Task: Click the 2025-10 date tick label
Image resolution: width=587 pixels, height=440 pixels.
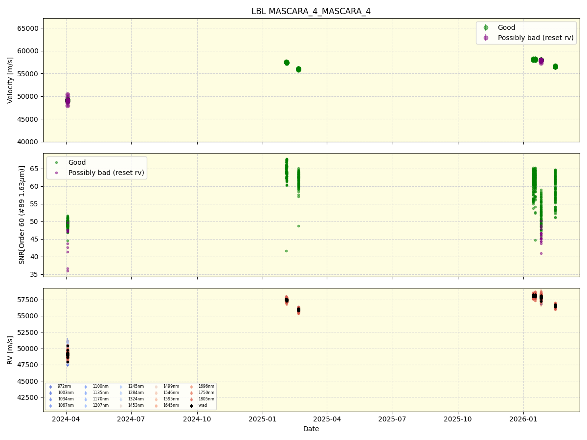Action: (458, 419)
